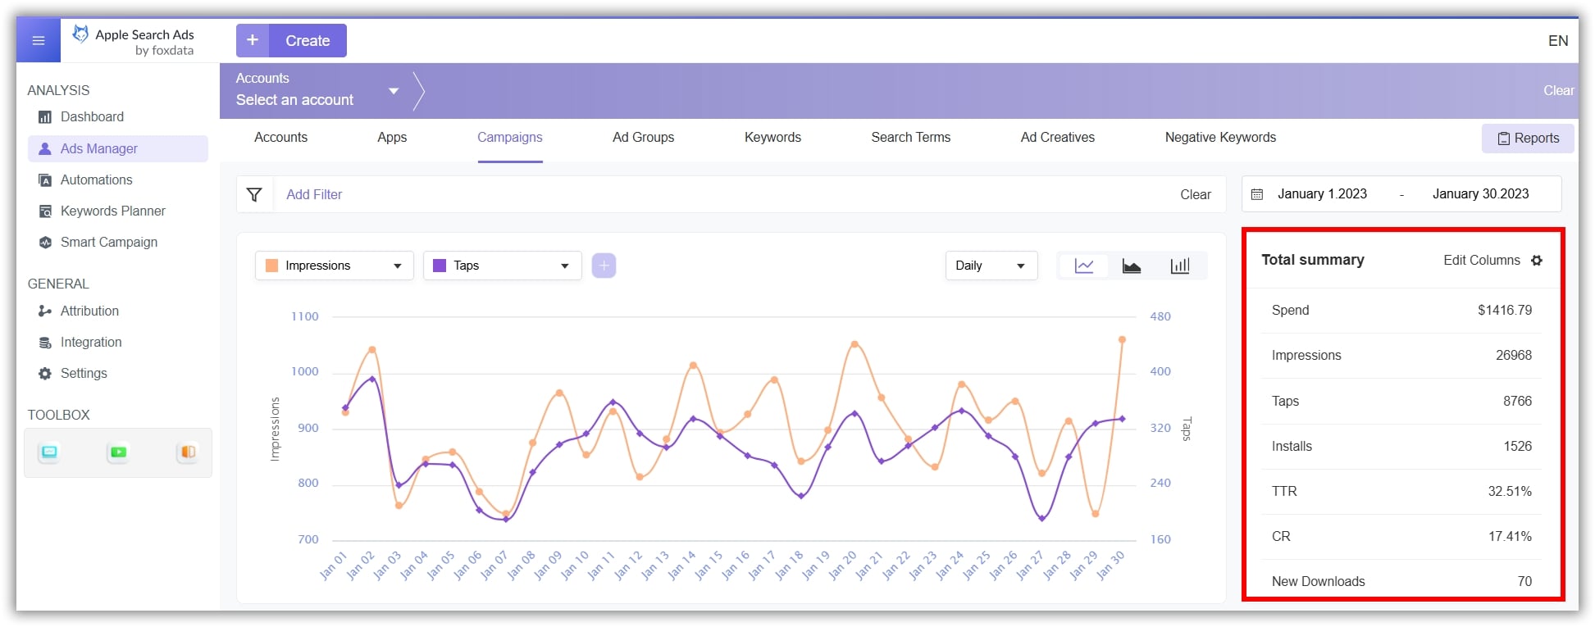Click the Reports button

tap(1528, 139)
